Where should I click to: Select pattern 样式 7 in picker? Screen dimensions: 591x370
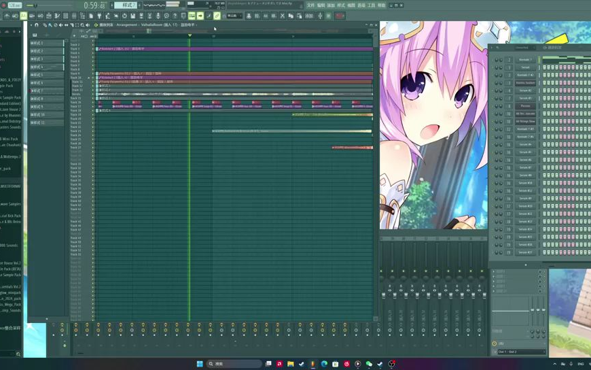(x=47, y=90)
